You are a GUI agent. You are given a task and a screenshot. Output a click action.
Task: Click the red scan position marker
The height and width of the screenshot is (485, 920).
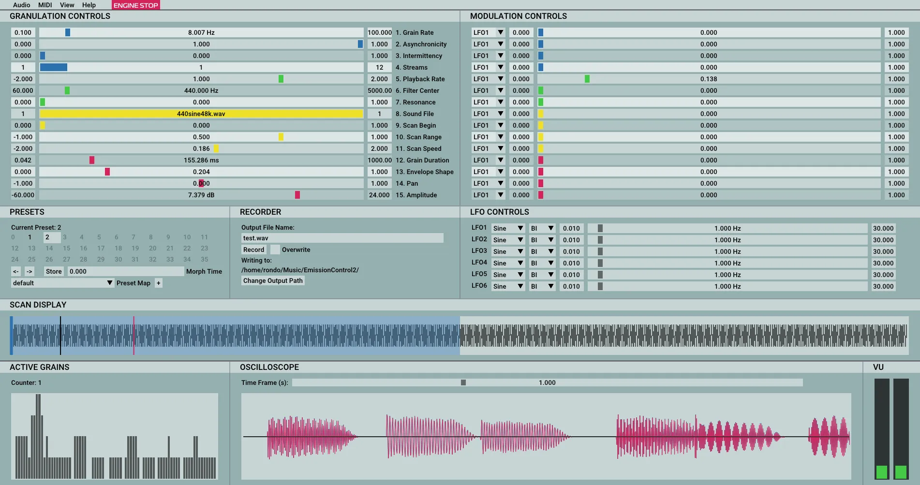coord(134,336)
